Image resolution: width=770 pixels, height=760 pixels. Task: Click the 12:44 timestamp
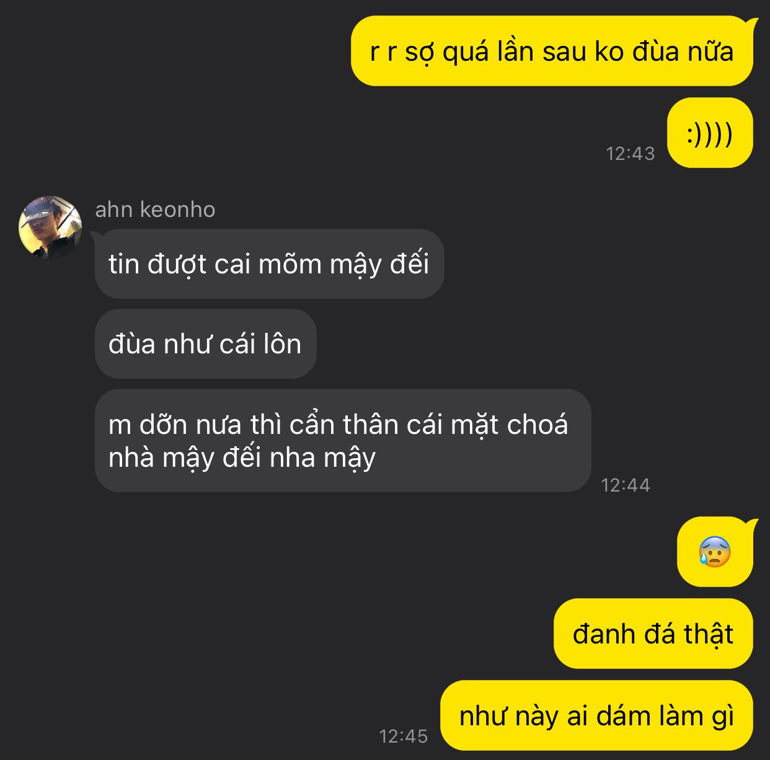625,485
